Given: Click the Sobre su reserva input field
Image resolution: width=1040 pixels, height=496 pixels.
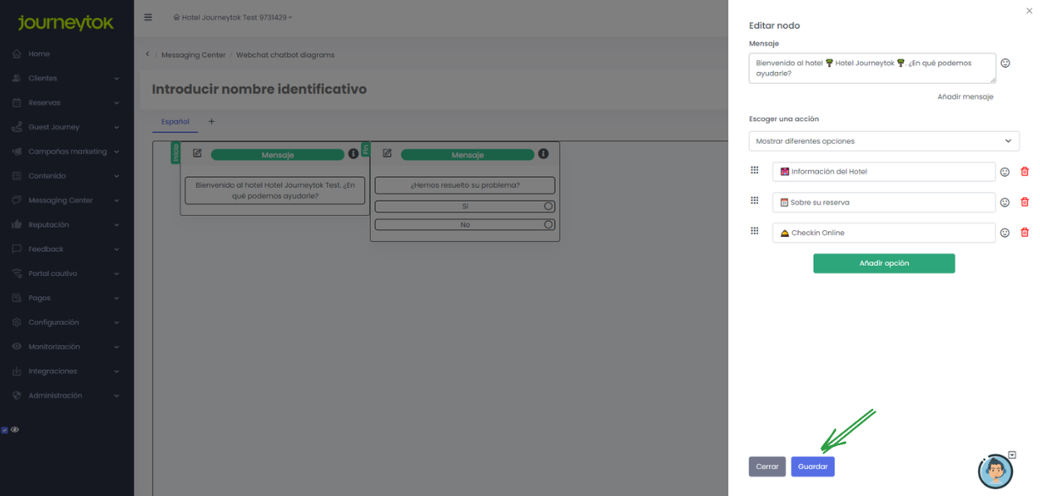Looking at the screenshot, I should (883, 202).
